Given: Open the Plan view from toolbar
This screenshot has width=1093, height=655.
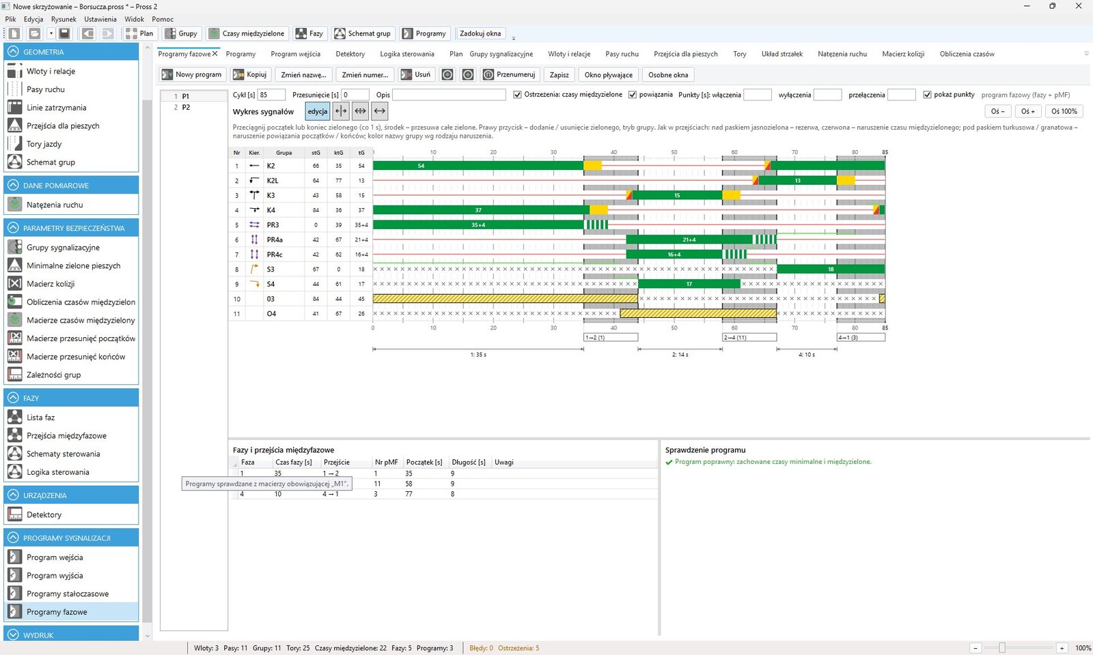Looking at the screenshot, I should (x=139, y=33).
